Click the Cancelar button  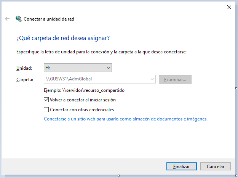click(216, 167)
